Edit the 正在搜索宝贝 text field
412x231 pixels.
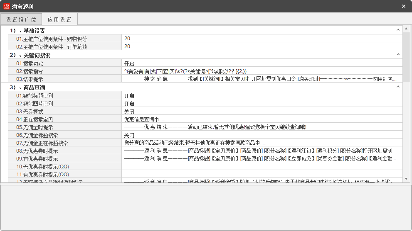262,119
